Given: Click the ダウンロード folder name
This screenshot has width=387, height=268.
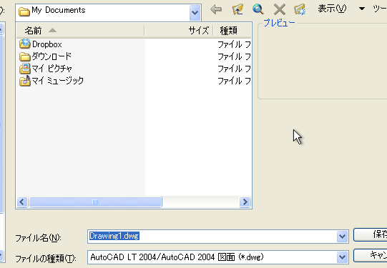Looking at the screenshot, I should coord(52,56).
